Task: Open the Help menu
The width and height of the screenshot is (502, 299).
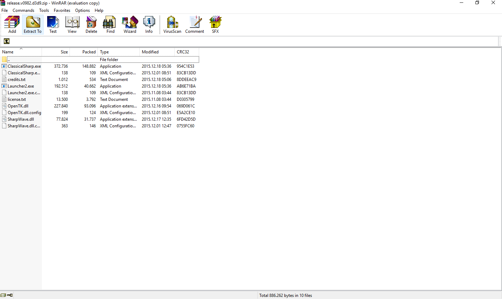Action: (99, 10)
